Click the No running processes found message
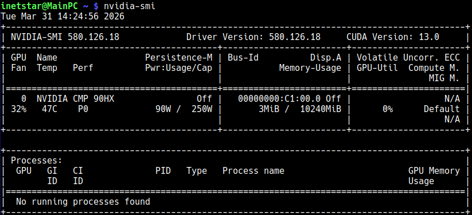The width and height of the screenshot is (472, 215). click(x=83, y=201)
